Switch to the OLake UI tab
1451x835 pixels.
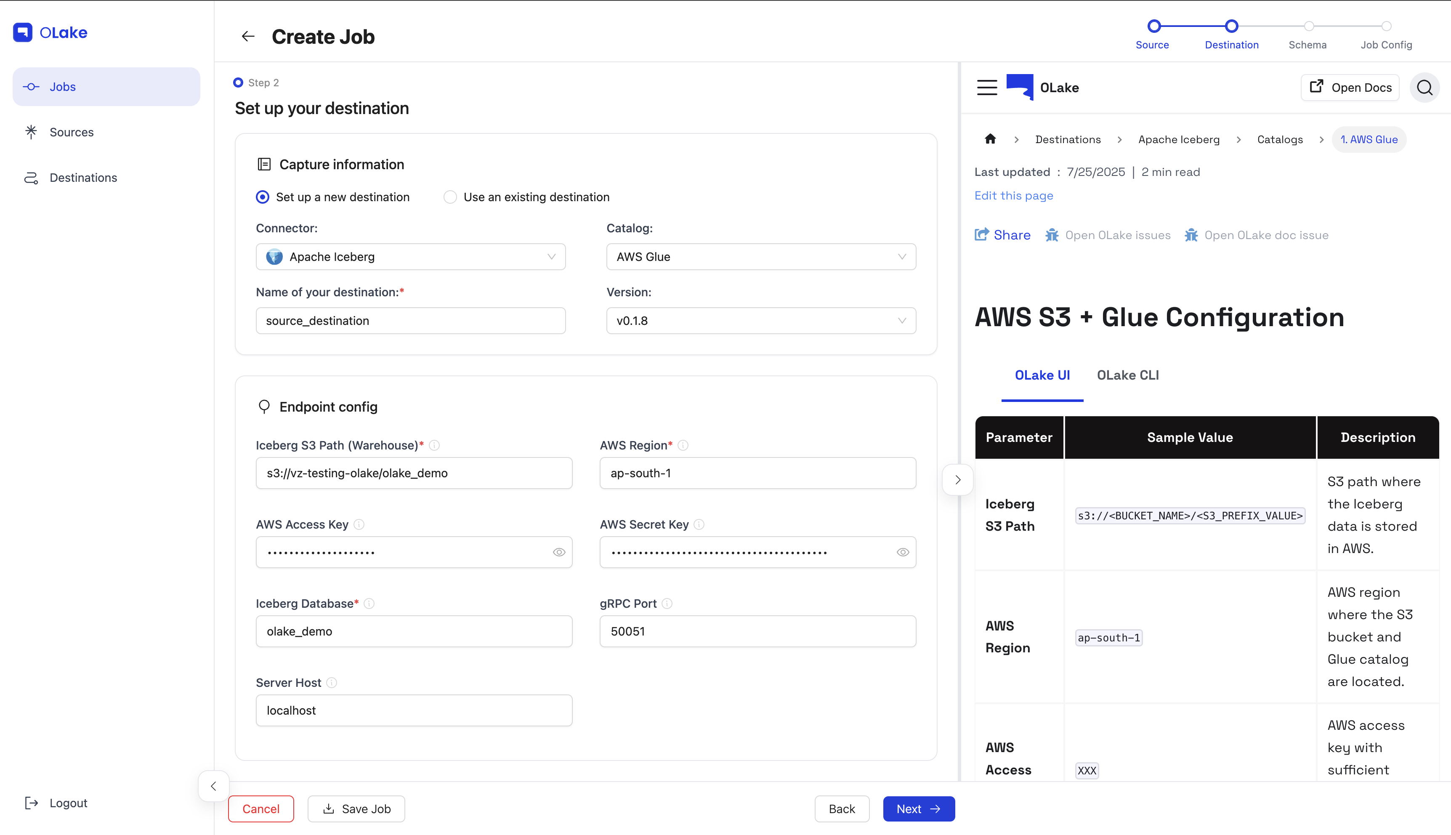coord(1042,375)
